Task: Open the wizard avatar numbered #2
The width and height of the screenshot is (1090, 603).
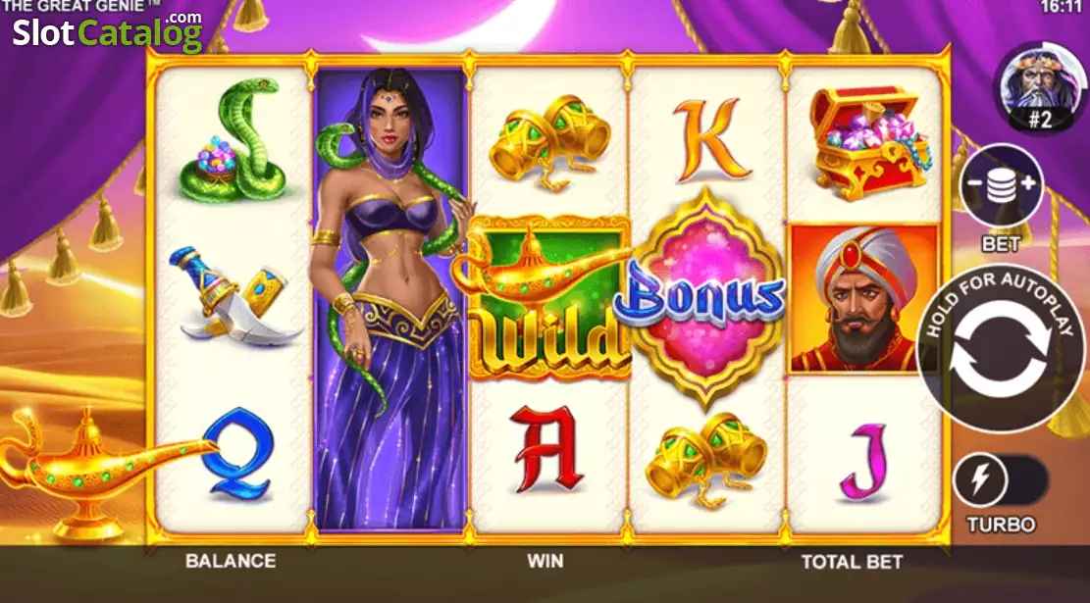Action: point(1040,86)
